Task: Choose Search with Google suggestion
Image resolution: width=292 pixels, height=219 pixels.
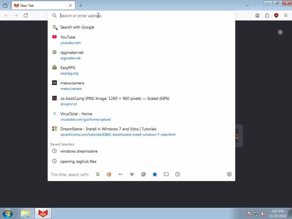Action: pyautogui.click(x=141, y=27)
